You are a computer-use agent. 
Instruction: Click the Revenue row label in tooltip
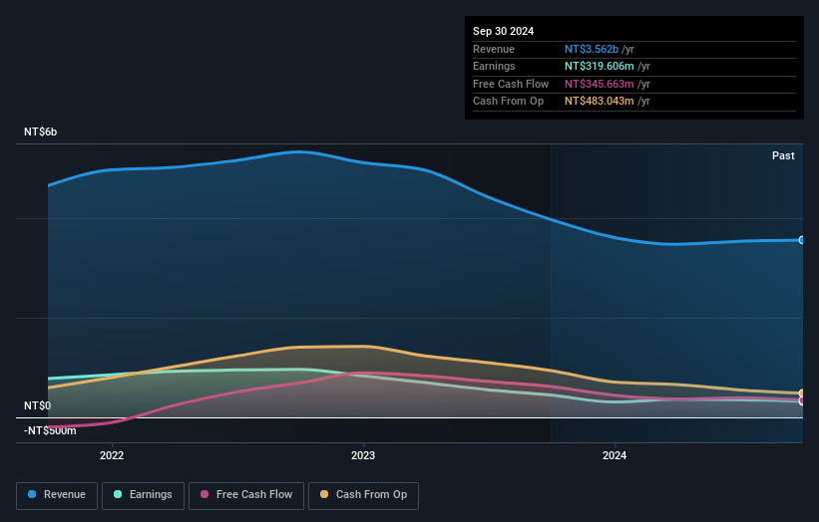[x=494, y=49]
